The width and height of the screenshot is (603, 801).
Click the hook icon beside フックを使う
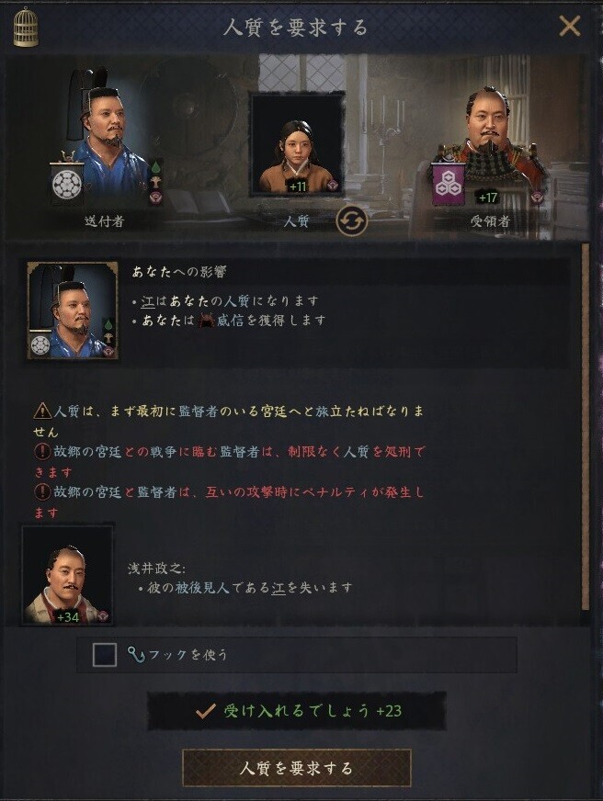tap(135, 654)
